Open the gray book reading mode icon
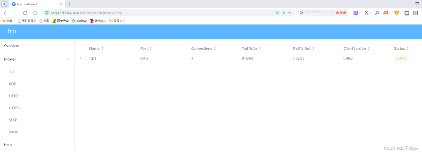Image resolution: width=422 pixels, height=153 pixels. coord(407,13)
